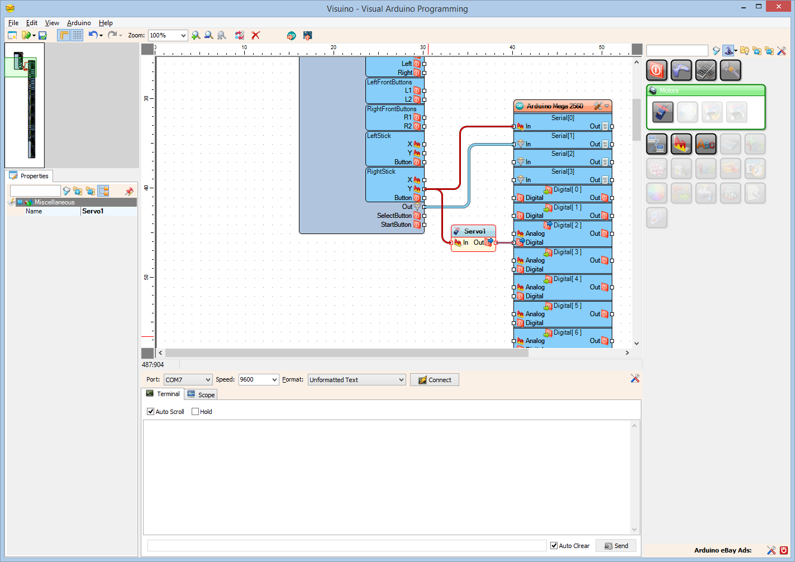This screenshot has width=795, height=562.
Task: Click the Zoom In magnifier toolbar icon
Action: (196, 35)
